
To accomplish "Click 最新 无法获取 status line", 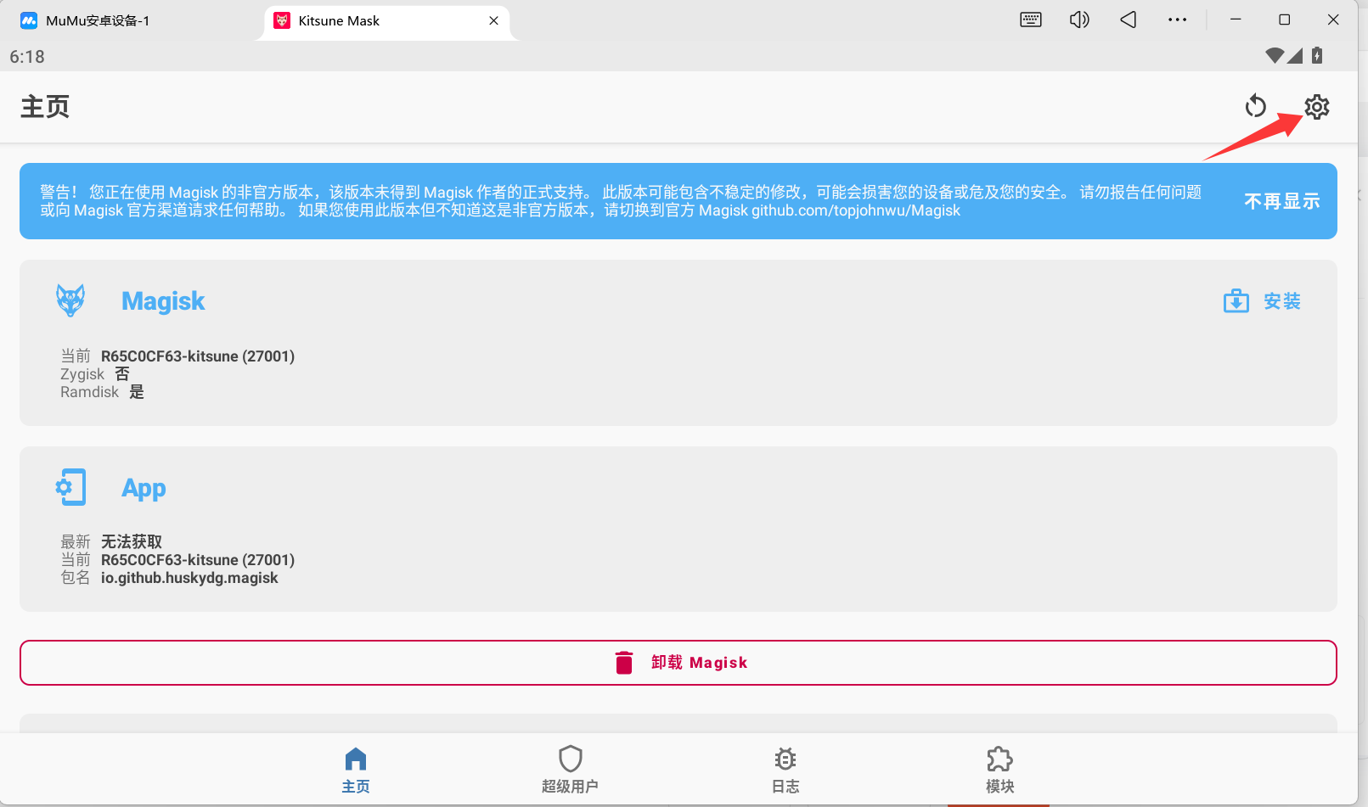I will 111,541.
